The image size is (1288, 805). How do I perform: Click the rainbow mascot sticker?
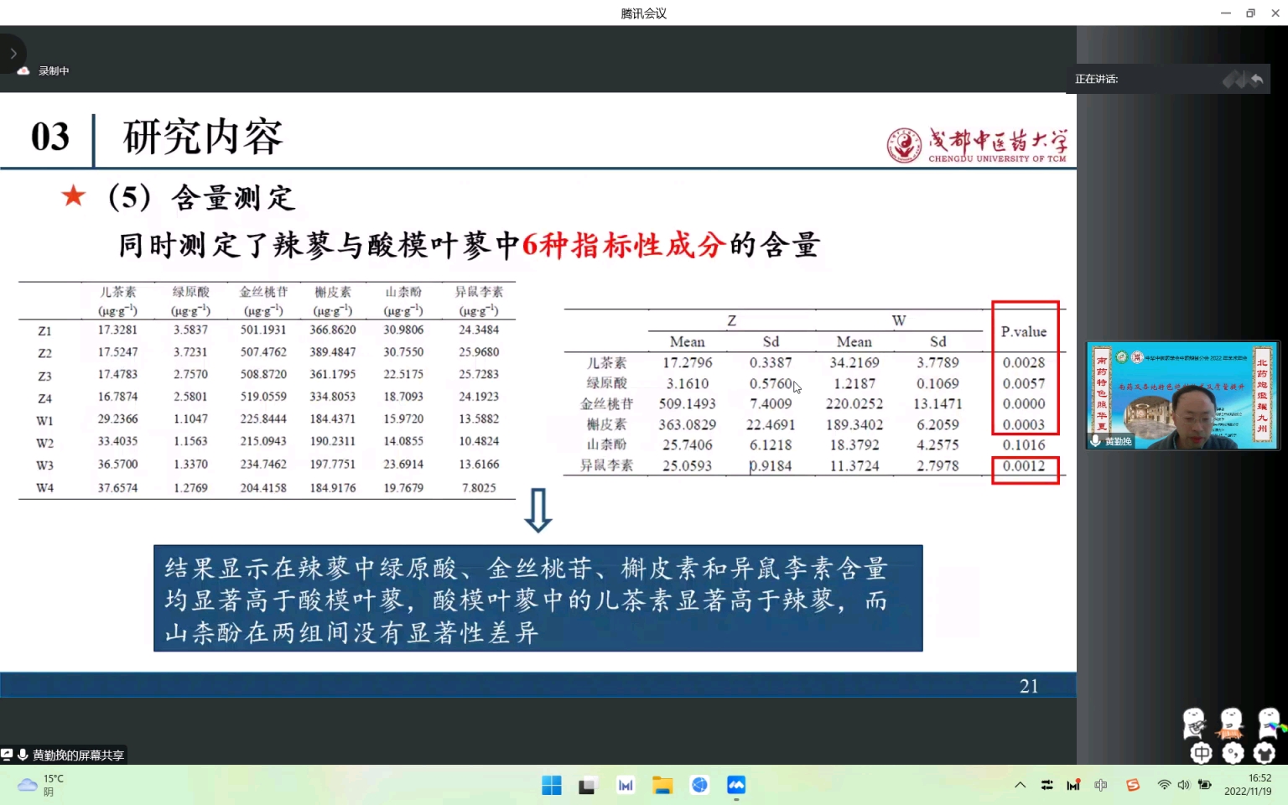[1270, 723]
